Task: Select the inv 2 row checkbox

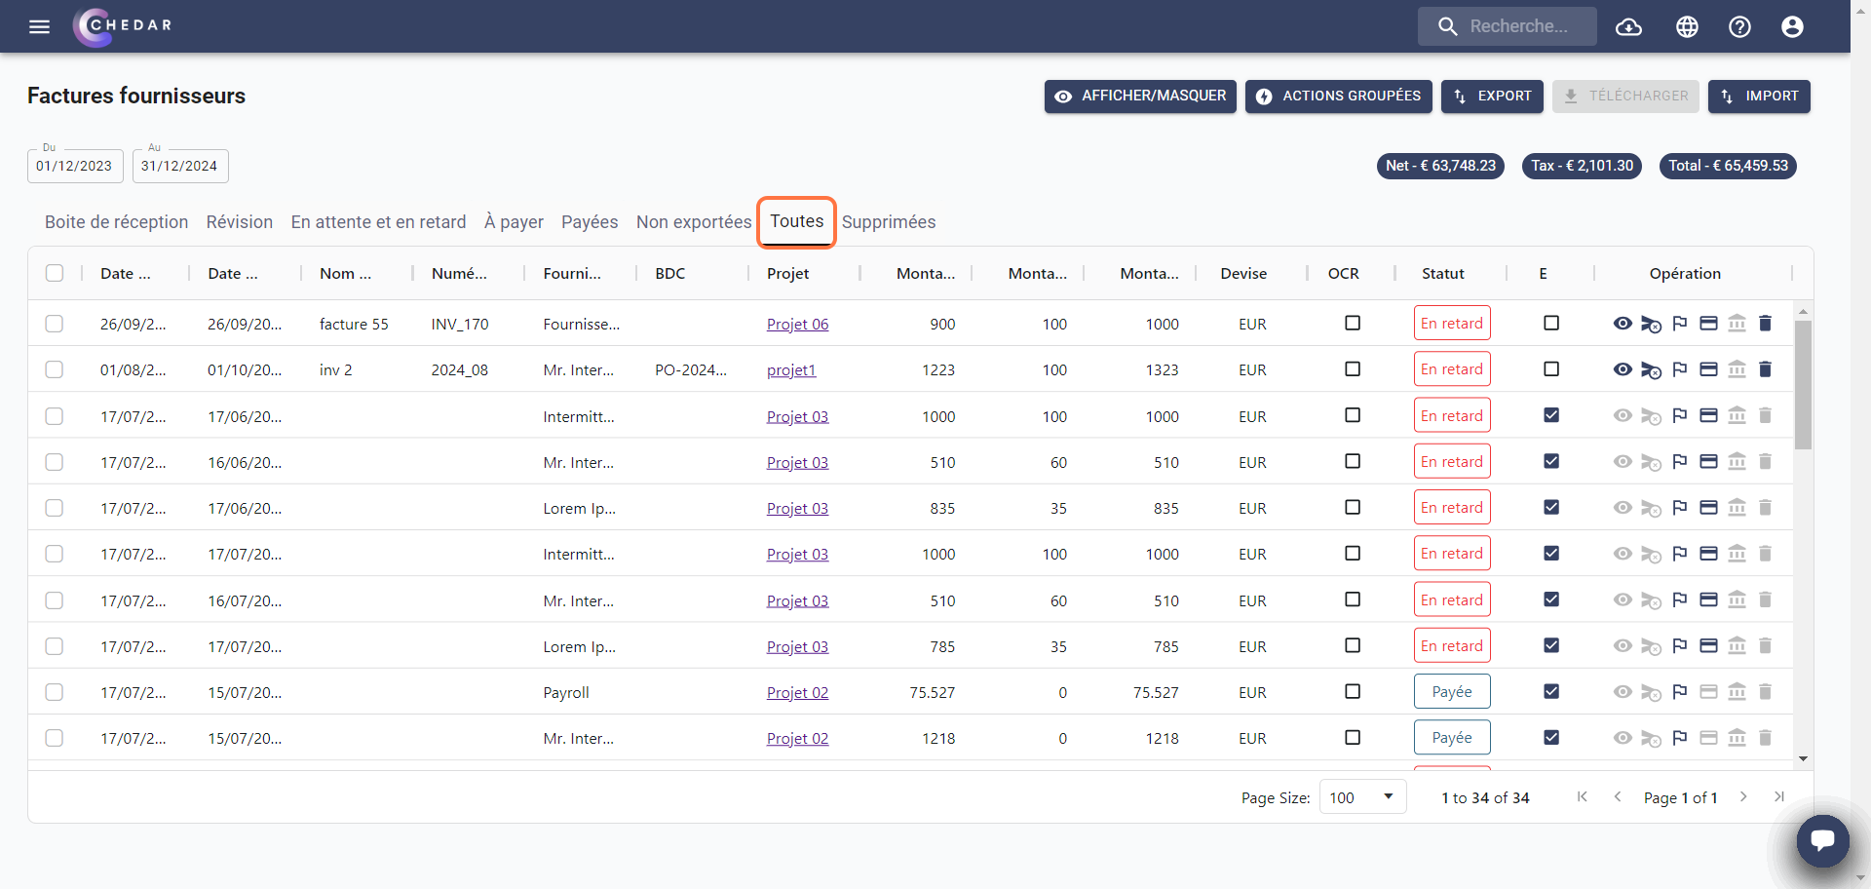Action: pos(55,369)
